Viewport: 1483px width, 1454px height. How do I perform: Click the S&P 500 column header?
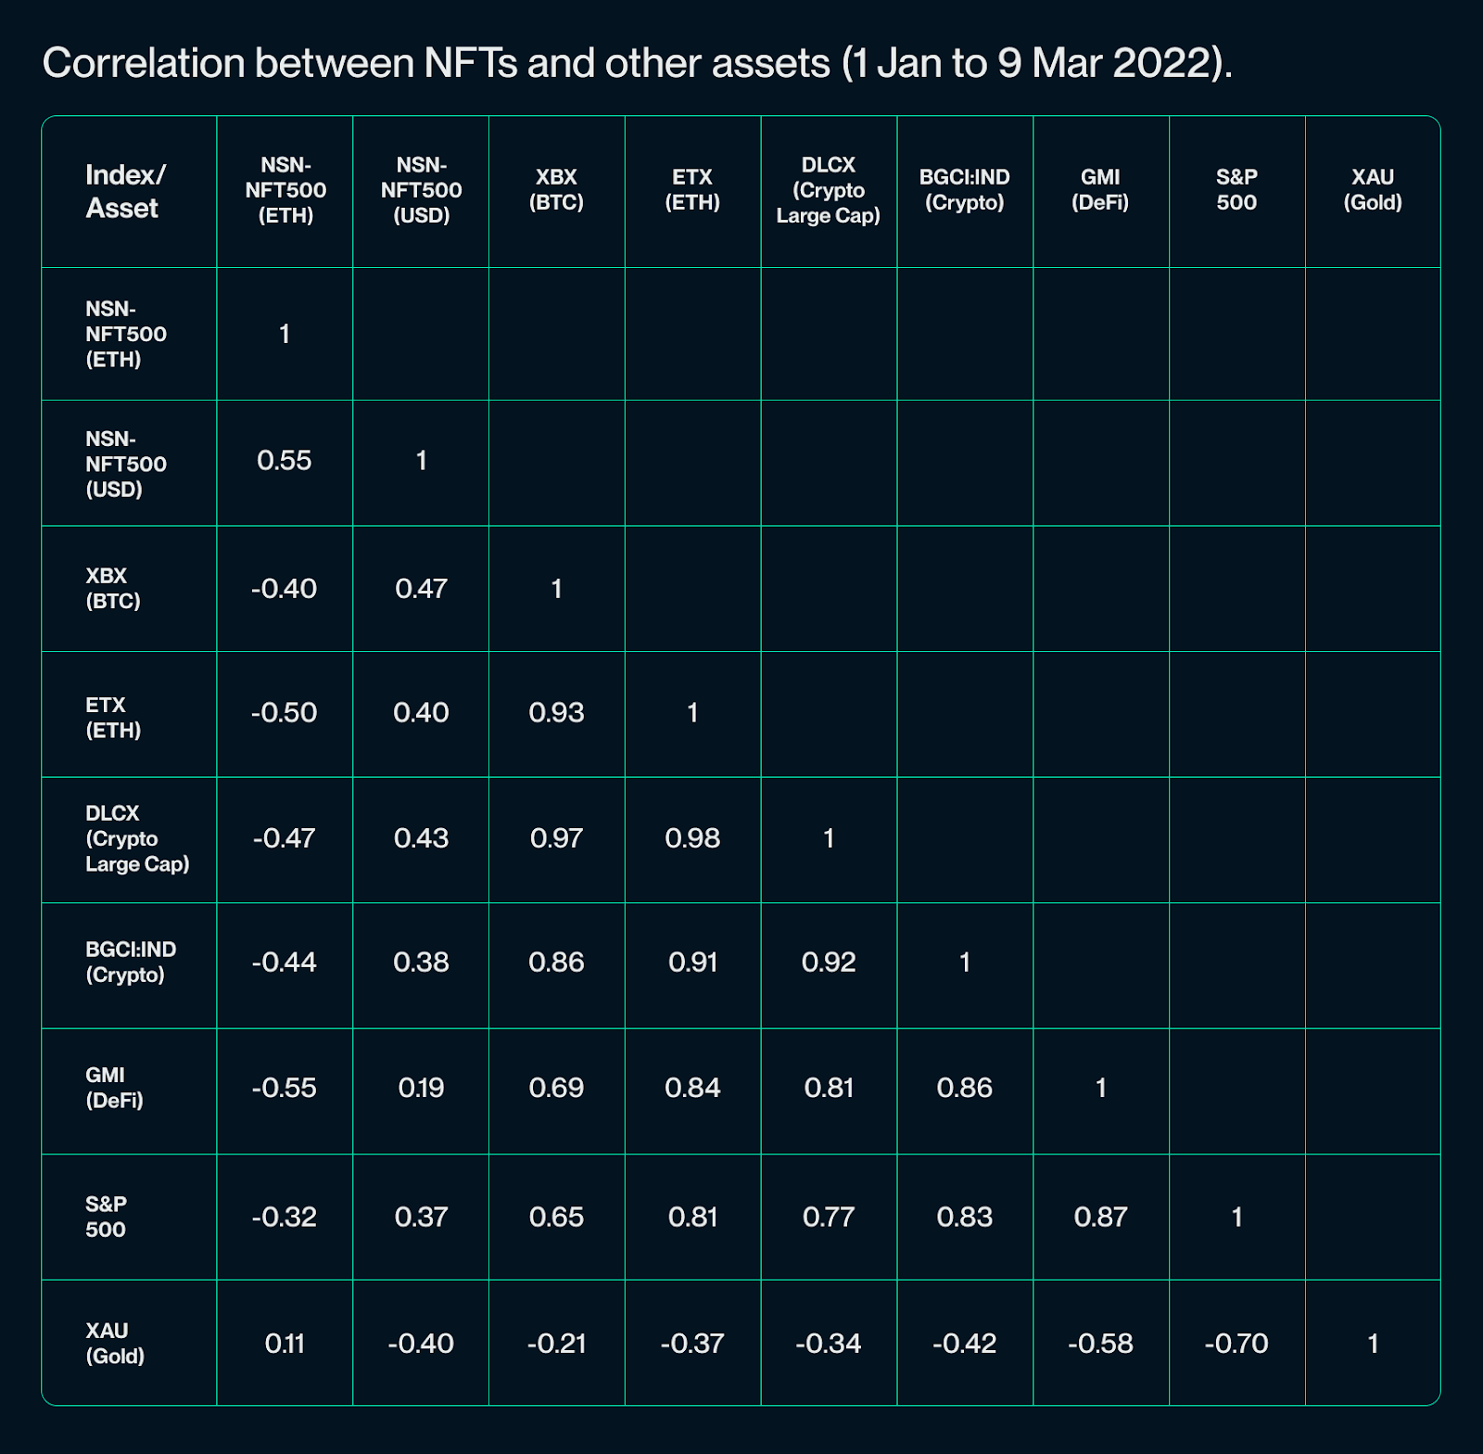(x=1236, y=190)
